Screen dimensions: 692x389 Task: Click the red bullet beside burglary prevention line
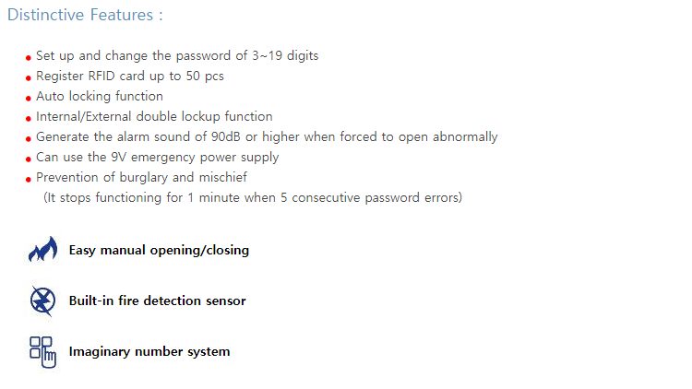(x=29, y=180)
